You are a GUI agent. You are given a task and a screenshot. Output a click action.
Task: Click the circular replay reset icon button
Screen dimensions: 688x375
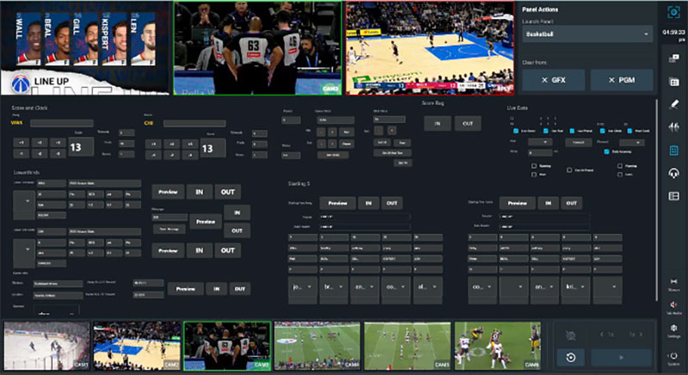point(570,358)
